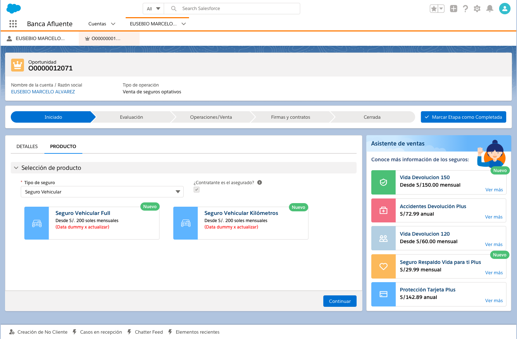
Task: Click the Vida Devolucion 120 people icon
Action: coord(383,238)
